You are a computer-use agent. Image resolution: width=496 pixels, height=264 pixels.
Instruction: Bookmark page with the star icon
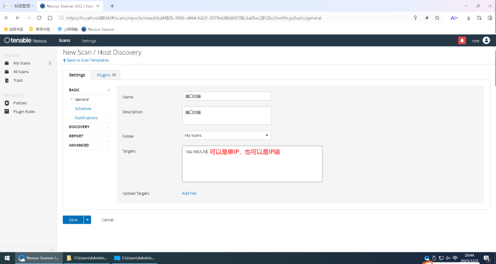click(x=437, y=18)
